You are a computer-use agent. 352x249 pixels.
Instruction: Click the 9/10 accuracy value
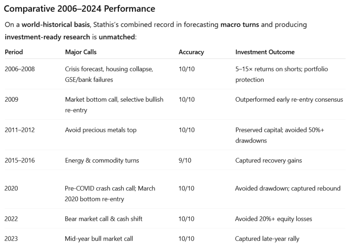pos(185,160)
